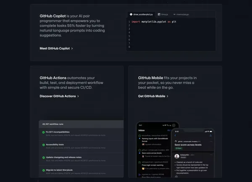Click the import matplotlib.pyplot code line
The width and height of the screenshot is (252, 182).
[154, 22]
